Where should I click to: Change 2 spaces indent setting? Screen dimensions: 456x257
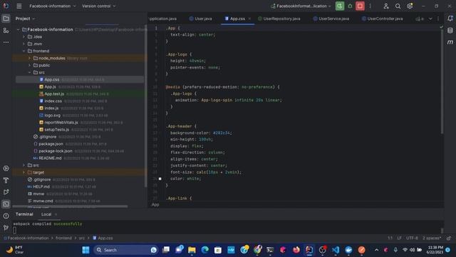(x=432, y=238)
